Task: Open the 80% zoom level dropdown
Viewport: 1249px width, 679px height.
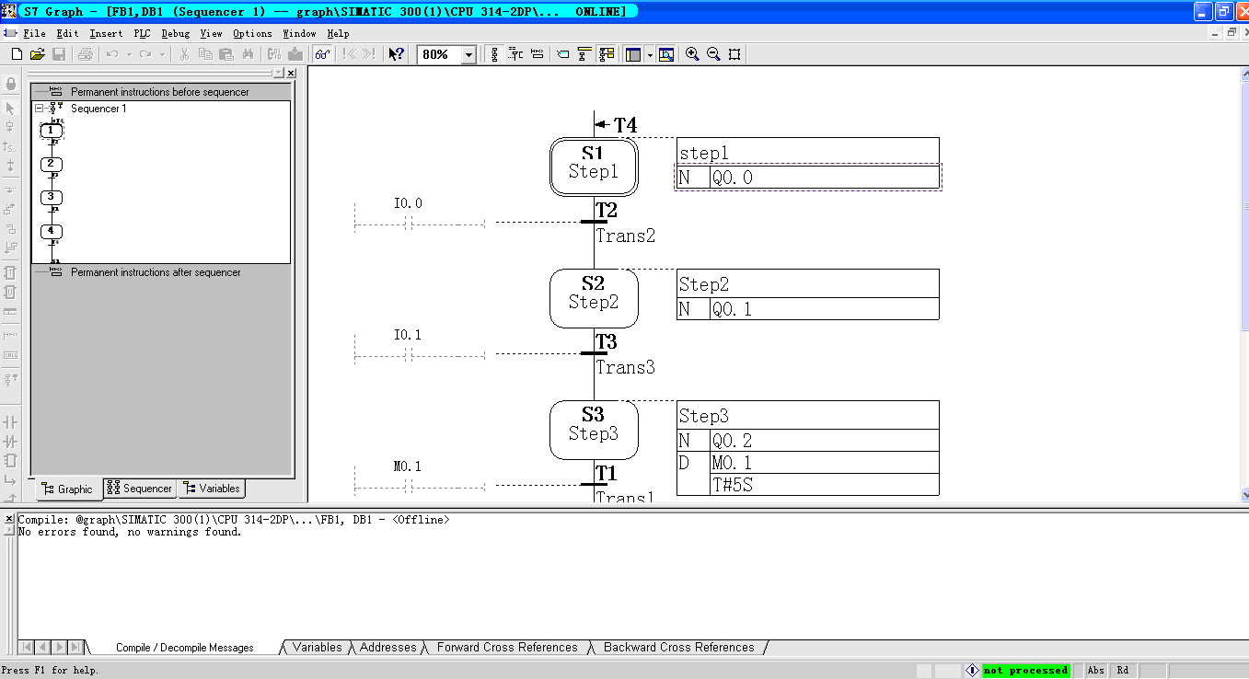Action: tap(468, 55)
